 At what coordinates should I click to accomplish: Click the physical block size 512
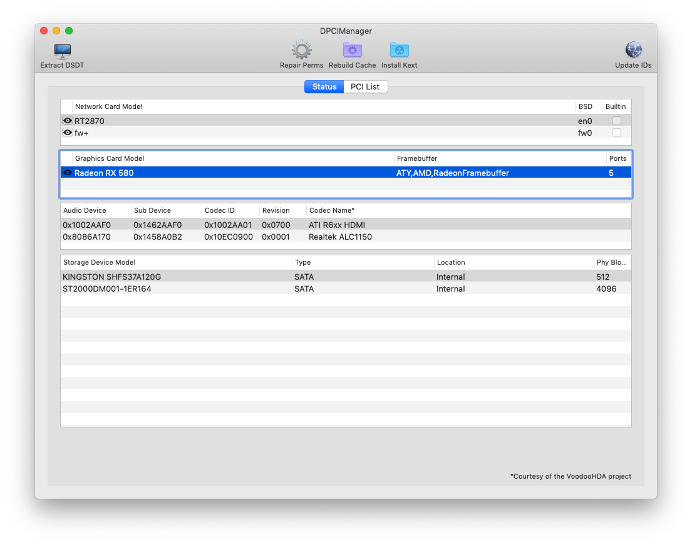[602, 277]
